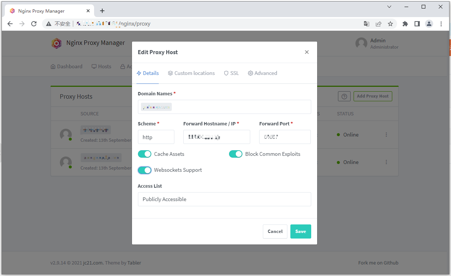
Task: Click the first proxy host avatar
Action: (66, 135)
